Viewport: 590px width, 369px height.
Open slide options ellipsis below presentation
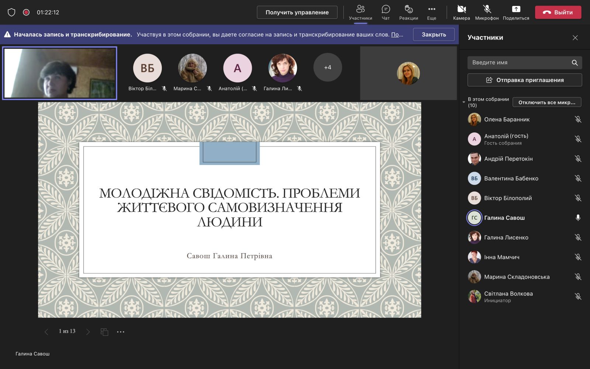[x=121, y=332]
